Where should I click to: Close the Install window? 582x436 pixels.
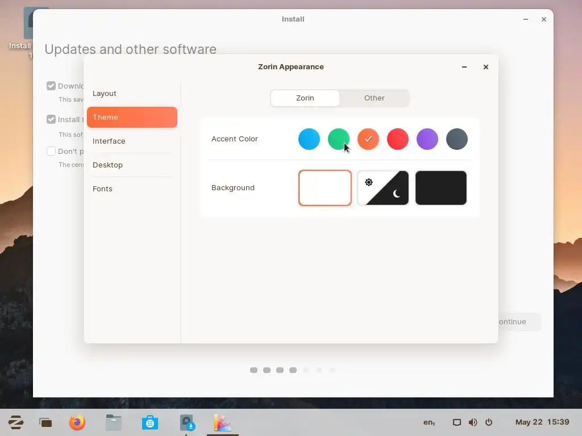pos(544,19)
